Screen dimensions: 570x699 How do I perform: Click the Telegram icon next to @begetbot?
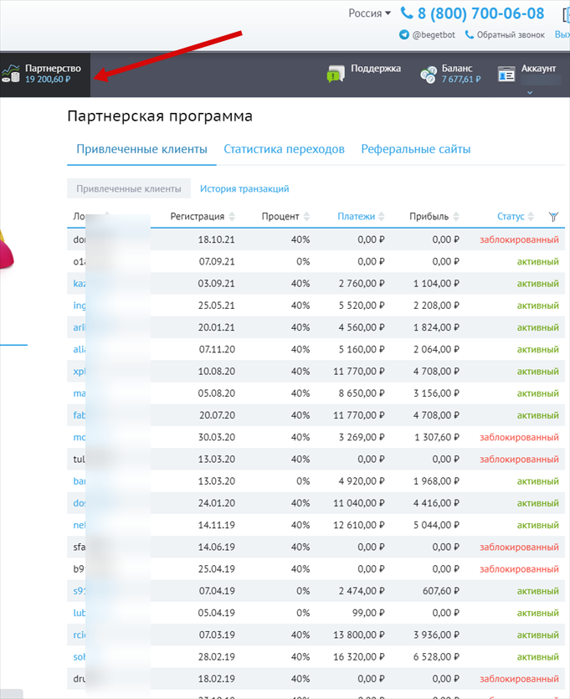tap(403, 35)
